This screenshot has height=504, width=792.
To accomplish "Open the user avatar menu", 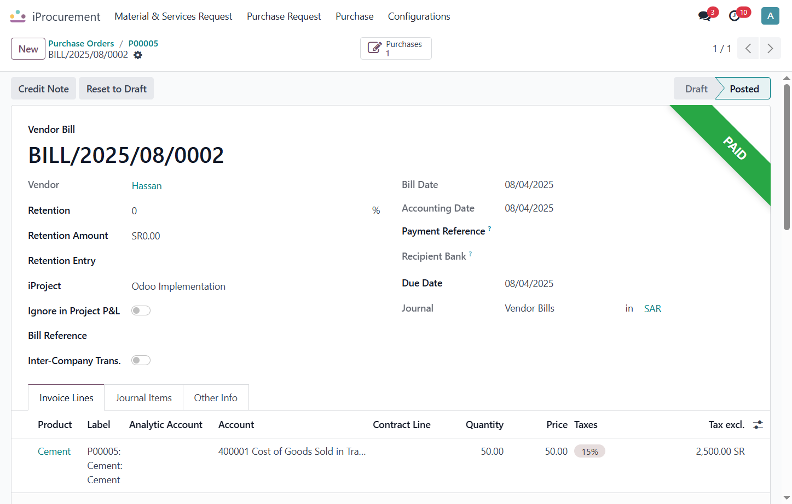I will click(770, 16).
